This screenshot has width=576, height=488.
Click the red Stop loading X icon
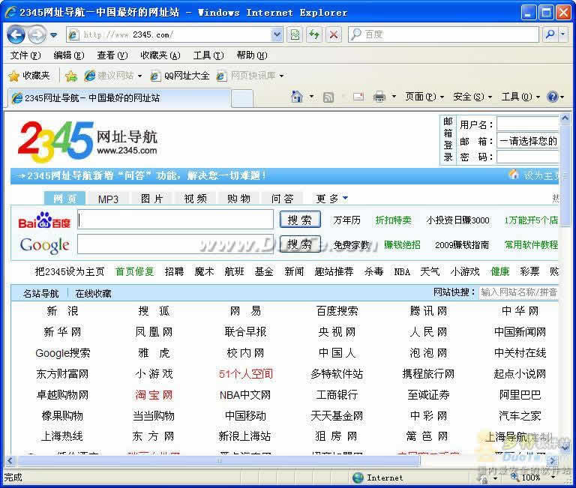334,35
